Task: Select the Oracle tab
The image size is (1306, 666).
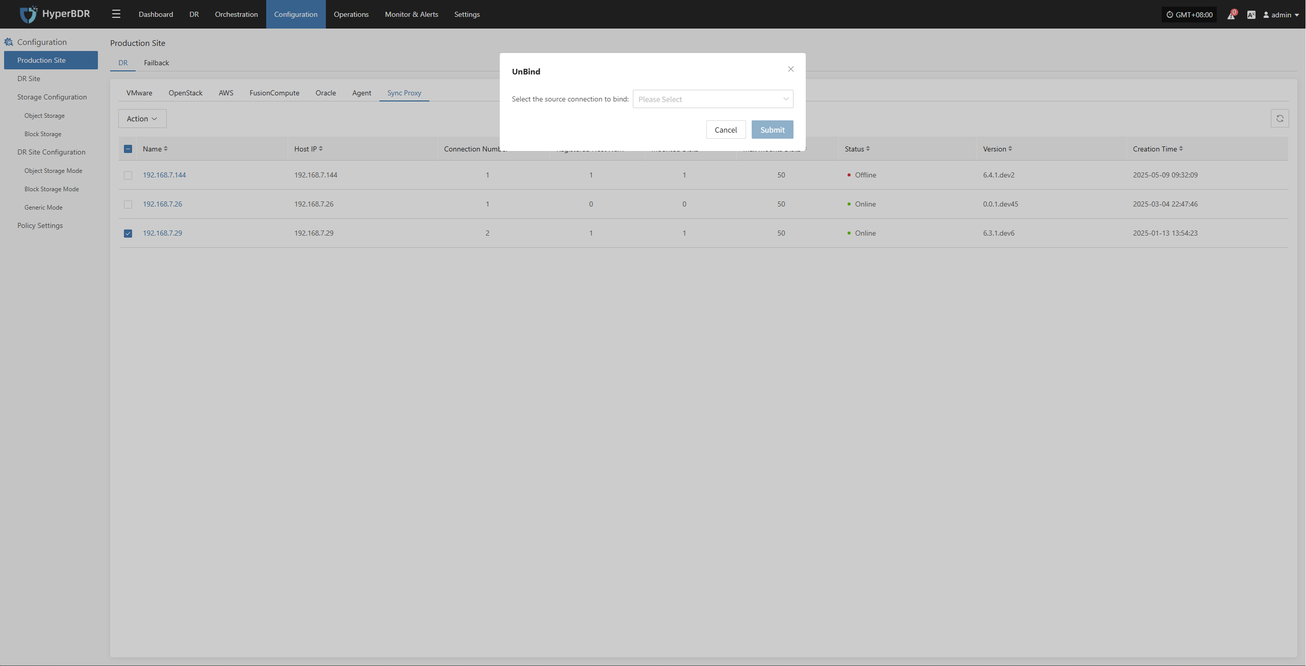Action: pos(326,93)
